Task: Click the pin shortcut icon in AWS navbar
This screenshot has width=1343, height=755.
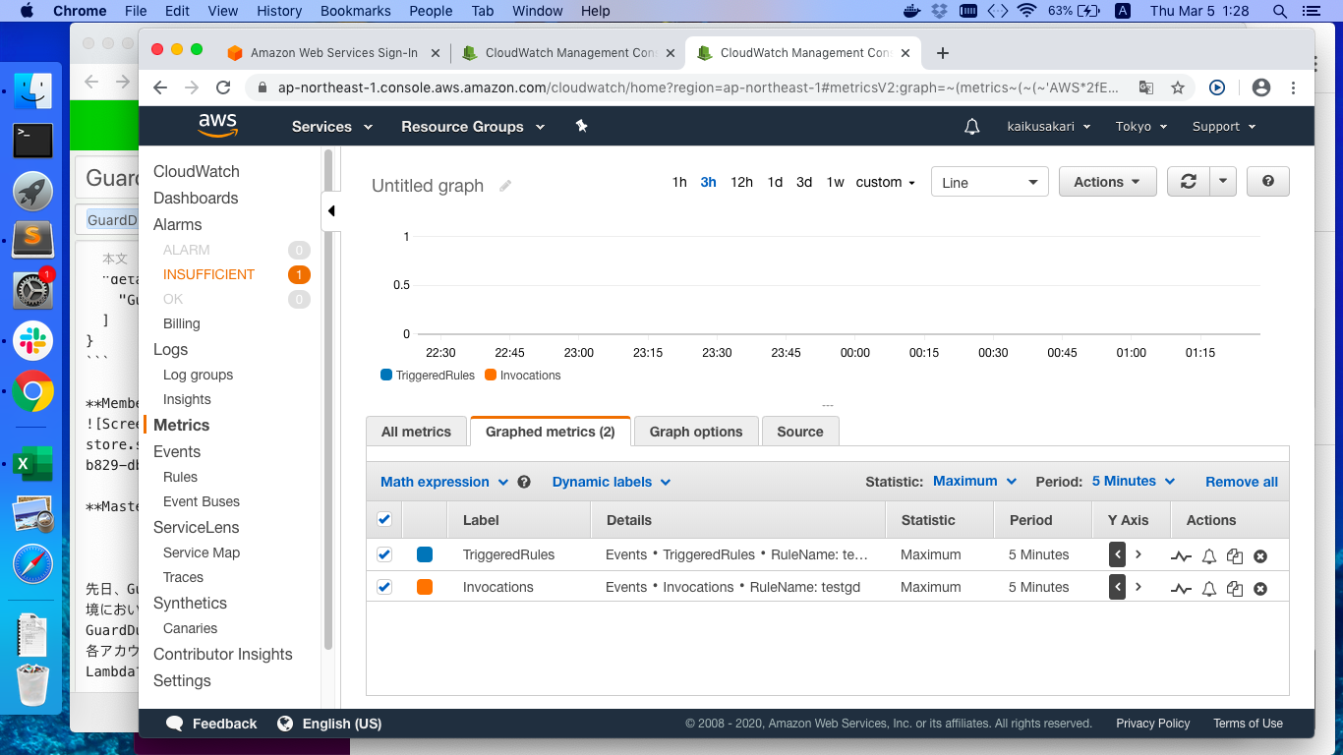Action: (581, 126)
